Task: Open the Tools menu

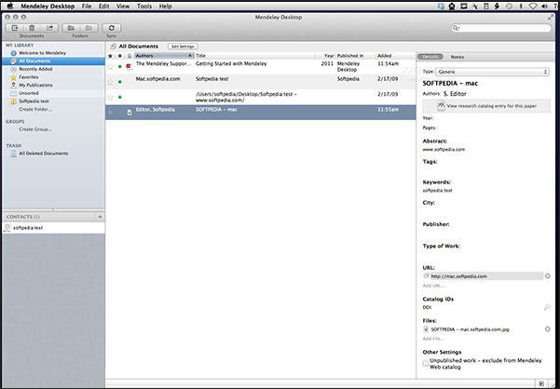Action: coord(144,7)
